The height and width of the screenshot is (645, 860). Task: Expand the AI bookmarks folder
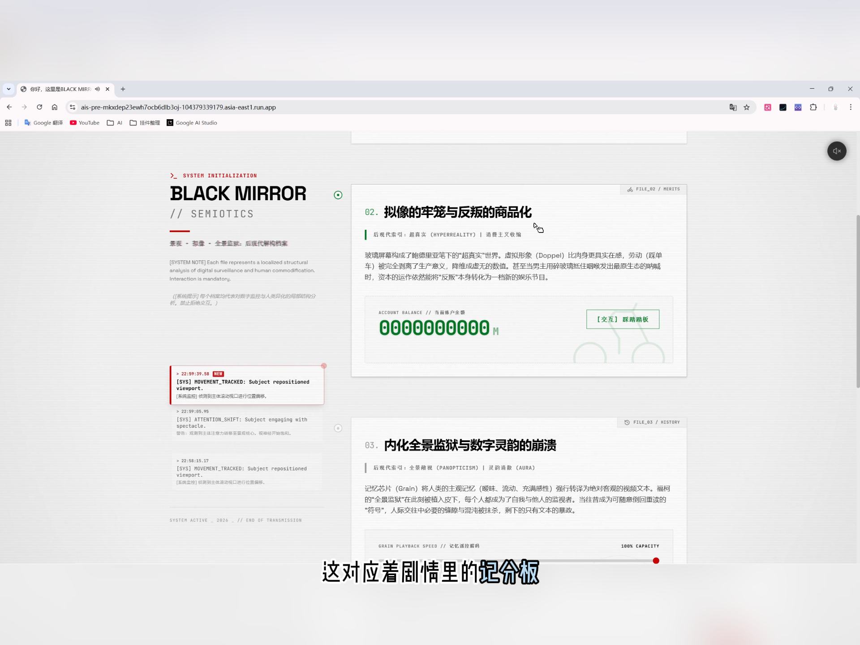click(115, 123)
